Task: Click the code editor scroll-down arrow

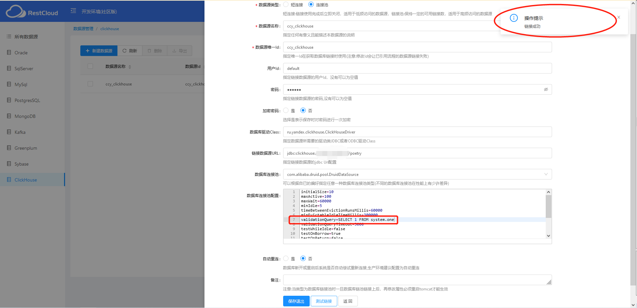Action: (x=548, y=236)
